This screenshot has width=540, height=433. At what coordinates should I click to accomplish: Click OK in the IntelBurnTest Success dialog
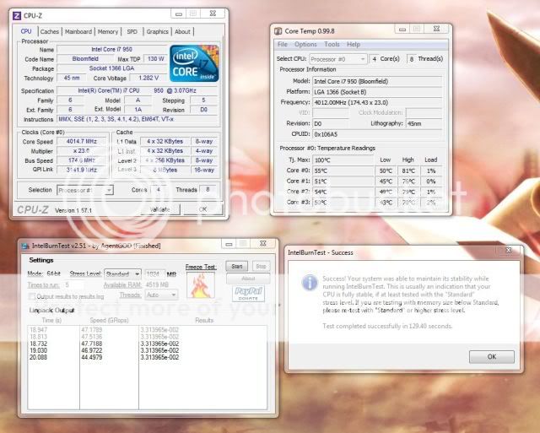point(492,357)
